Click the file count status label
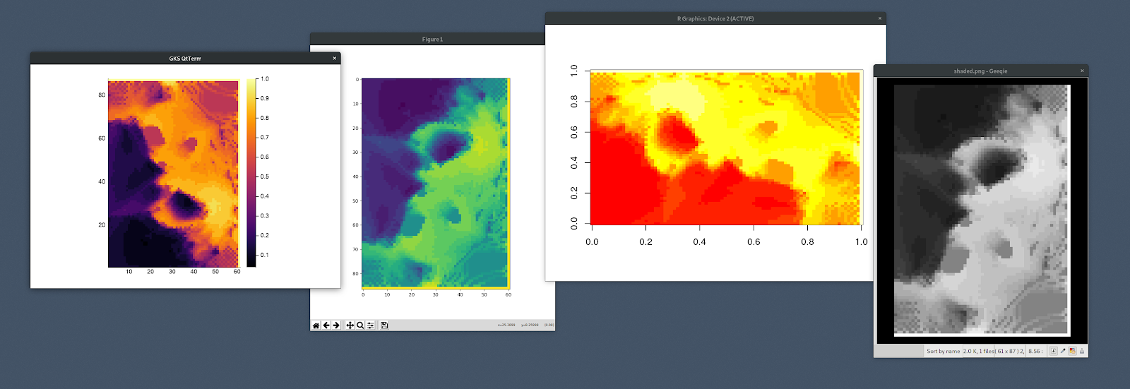The image size is (1130, 389). coord(979,351)
